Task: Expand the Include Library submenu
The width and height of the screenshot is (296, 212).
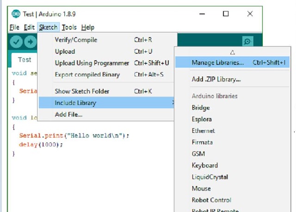Action: (106, 103)
